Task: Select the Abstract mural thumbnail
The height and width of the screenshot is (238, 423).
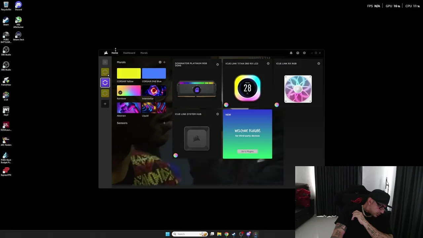Action: [129, 108]
